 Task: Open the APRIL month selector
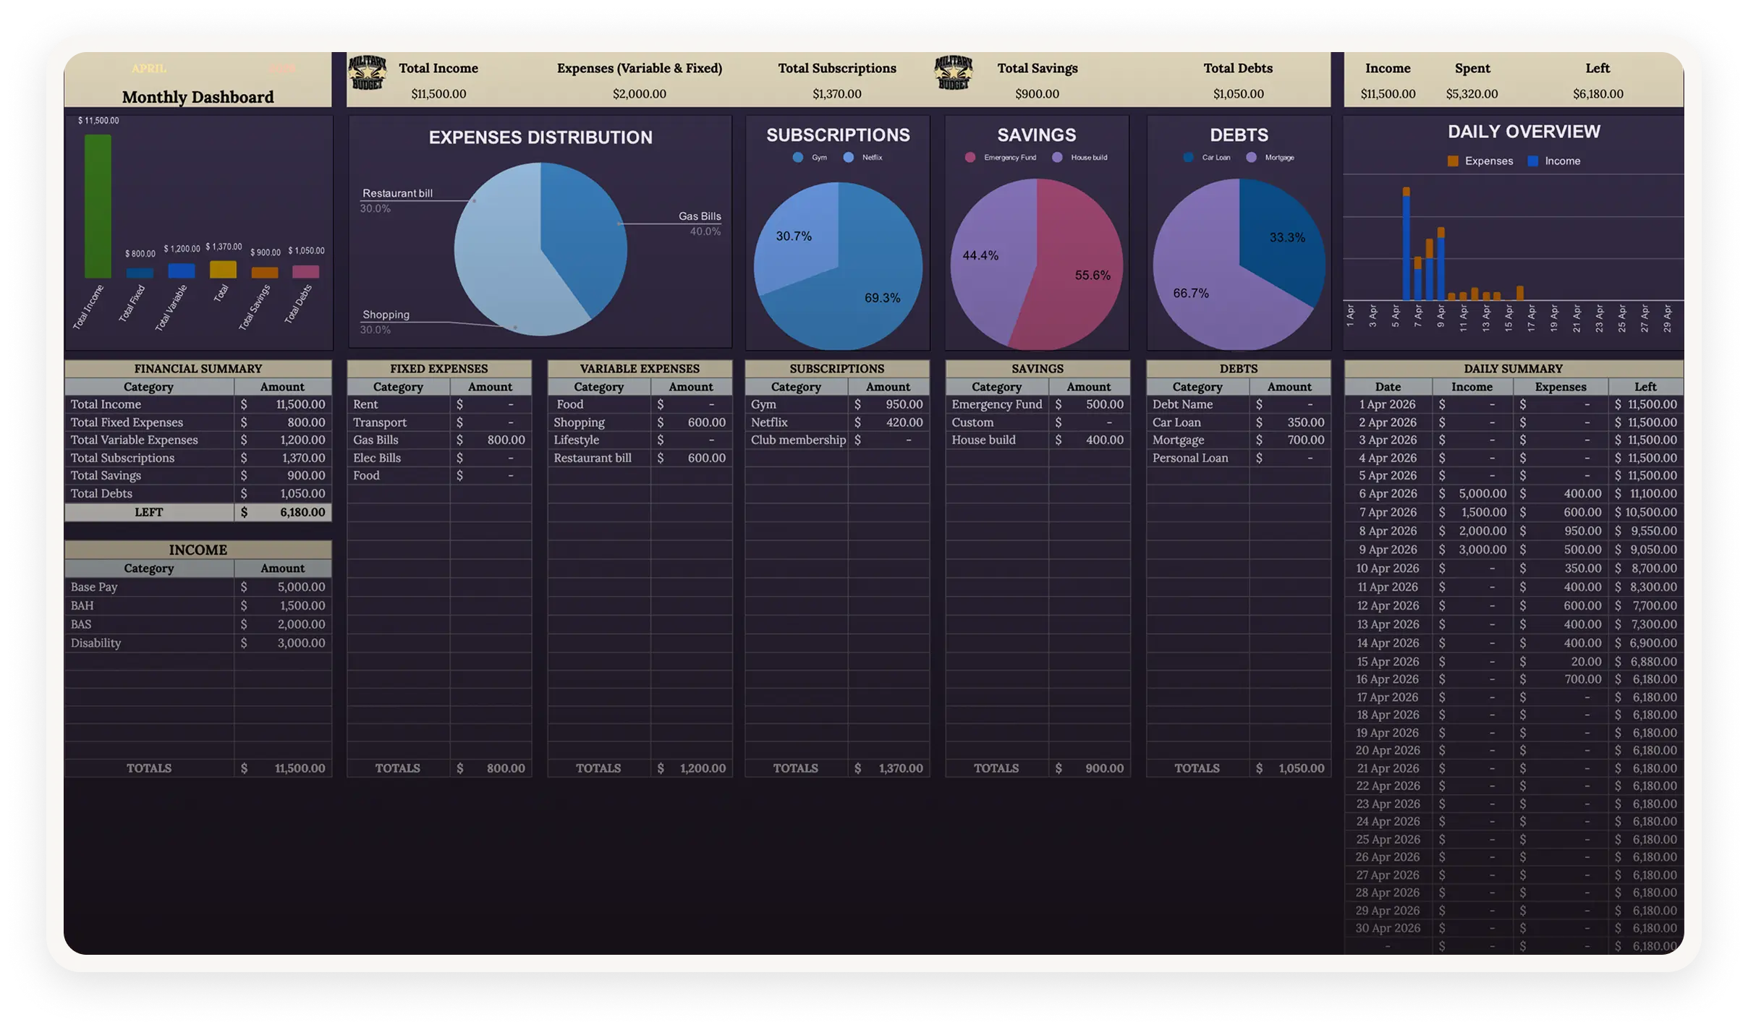149,69
